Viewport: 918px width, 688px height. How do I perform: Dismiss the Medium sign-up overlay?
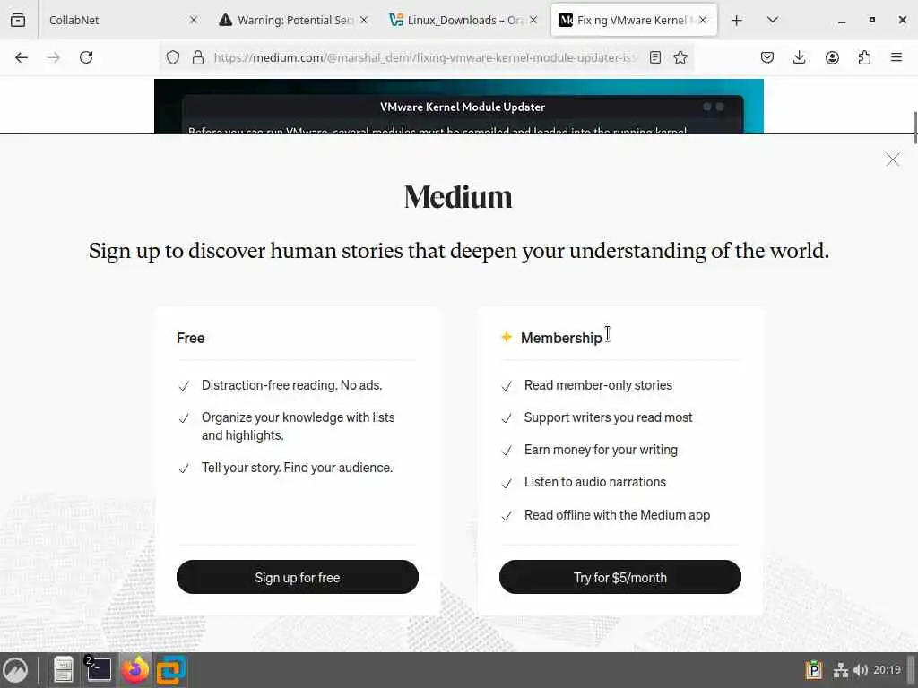point(892,159)
